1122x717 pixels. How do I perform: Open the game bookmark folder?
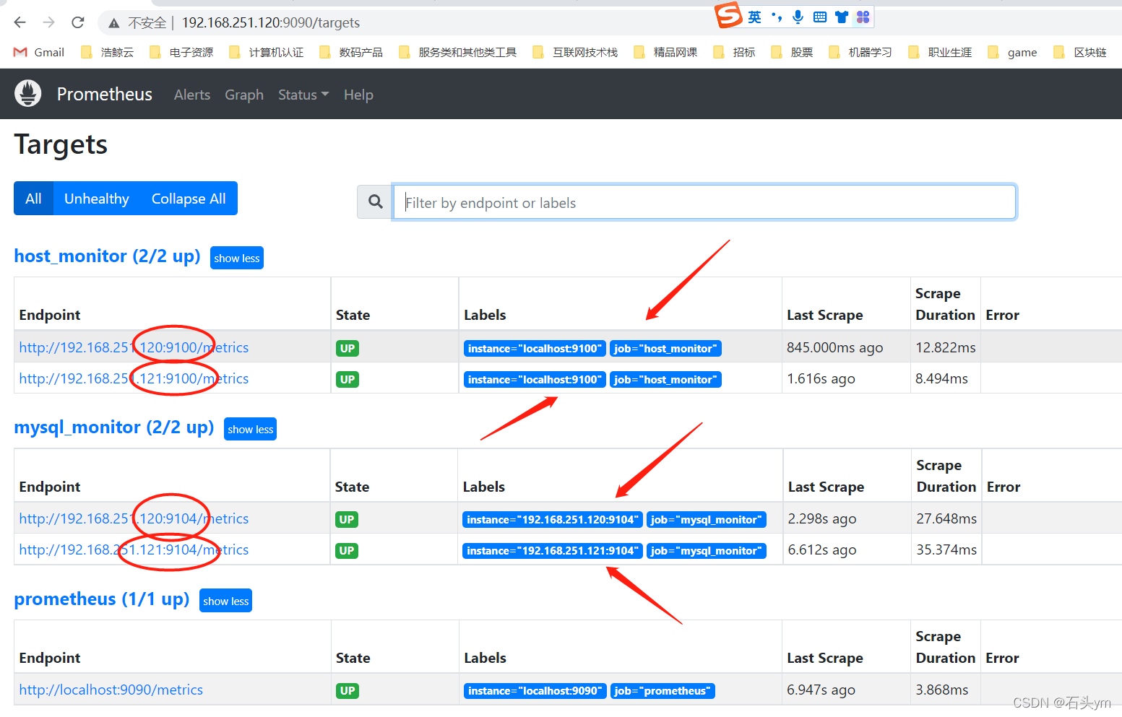(x=1012, y=52)
